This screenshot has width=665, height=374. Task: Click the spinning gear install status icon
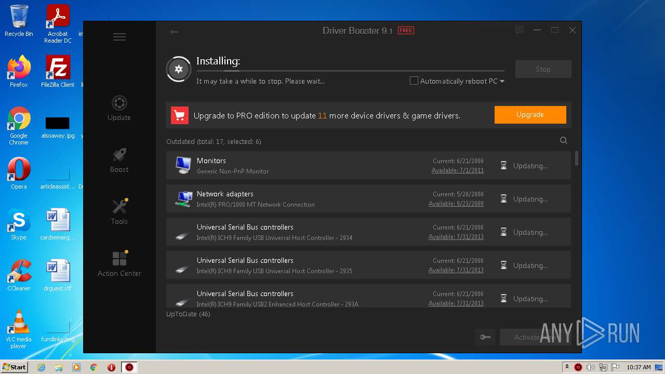pyautogui.click(x=179, y=69)
